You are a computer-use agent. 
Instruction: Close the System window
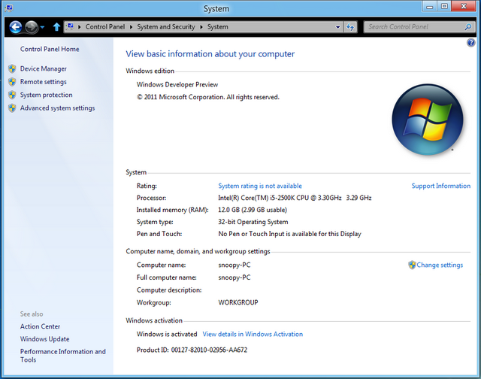pyautogui.click(x=464, y=7)
